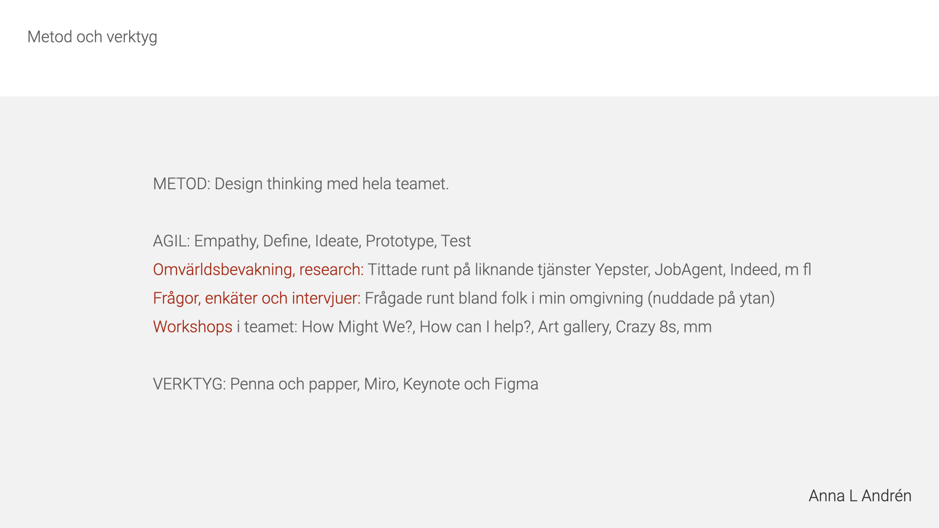Click the slide title Metod och verktyg
The height and width of the screenshot is (528, 939).
92,37
